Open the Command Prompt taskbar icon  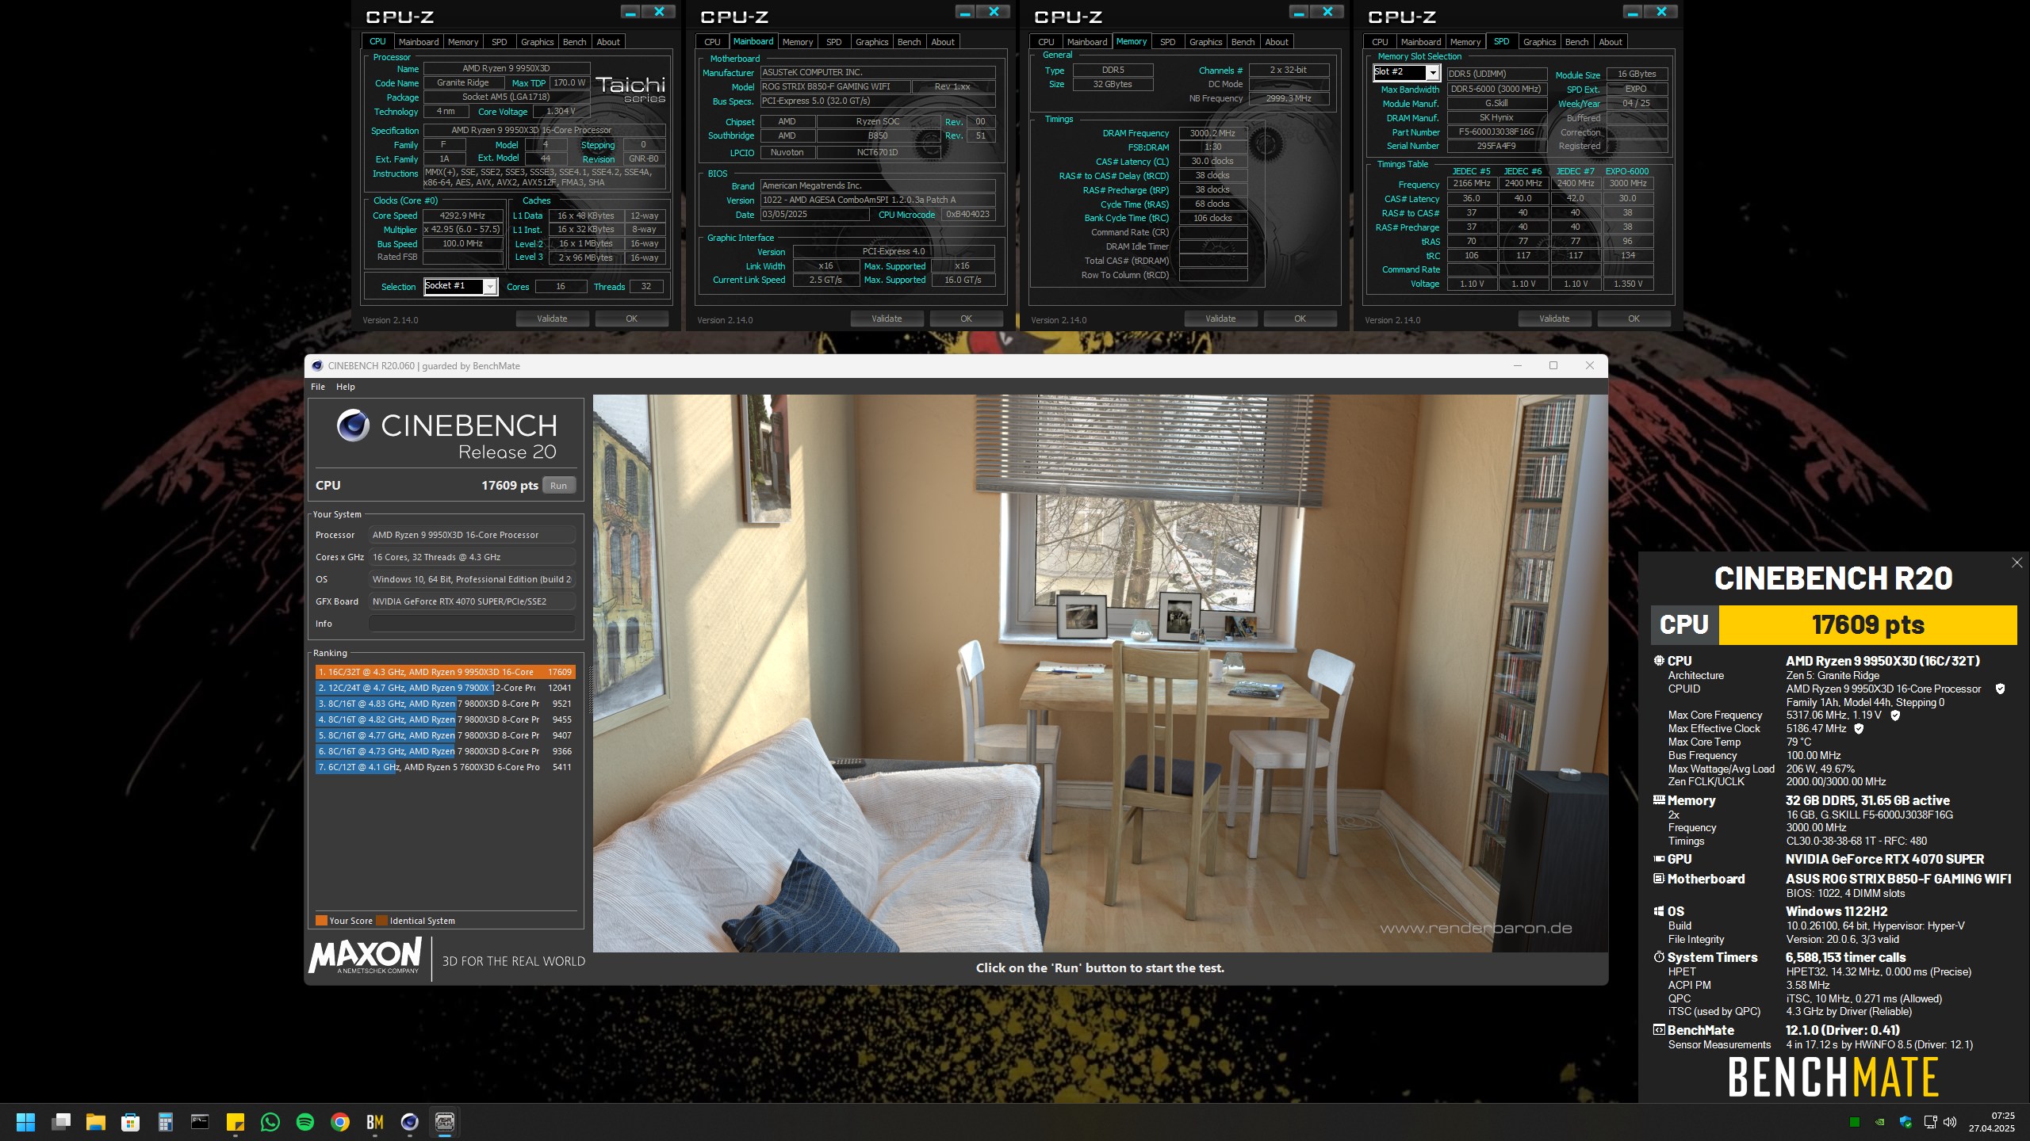(200, 1122)
